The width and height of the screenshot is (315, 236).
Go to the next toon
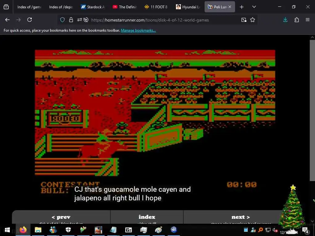tap(241, 217)
